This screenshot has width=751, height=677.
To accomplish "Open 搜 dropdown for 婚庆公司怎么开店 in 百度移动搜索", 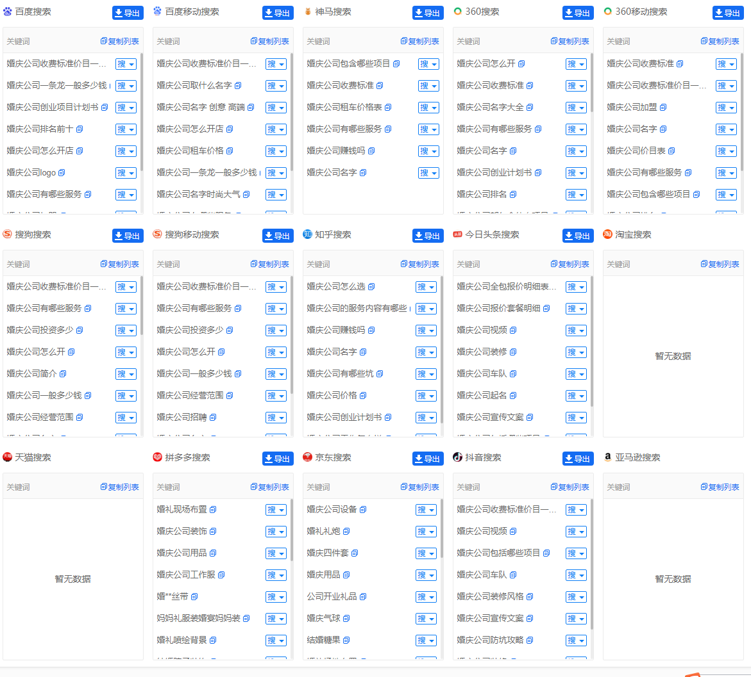I will (276, 129).
